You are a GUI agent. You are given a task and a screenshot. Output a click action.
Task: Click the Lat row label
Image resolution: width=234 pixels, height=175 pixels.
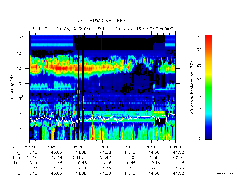(17, 163)
